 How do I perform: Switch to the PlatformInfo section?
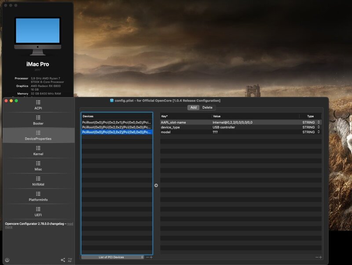pyautogui.click(x=38, y=196)
